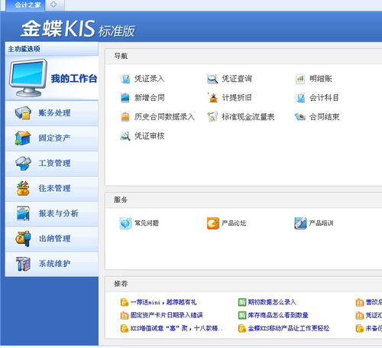The width and height of the screenshot is (382, 348).
Task: Open recommendation KIS增值诚意“惠”聚
Action: (176, 328)
